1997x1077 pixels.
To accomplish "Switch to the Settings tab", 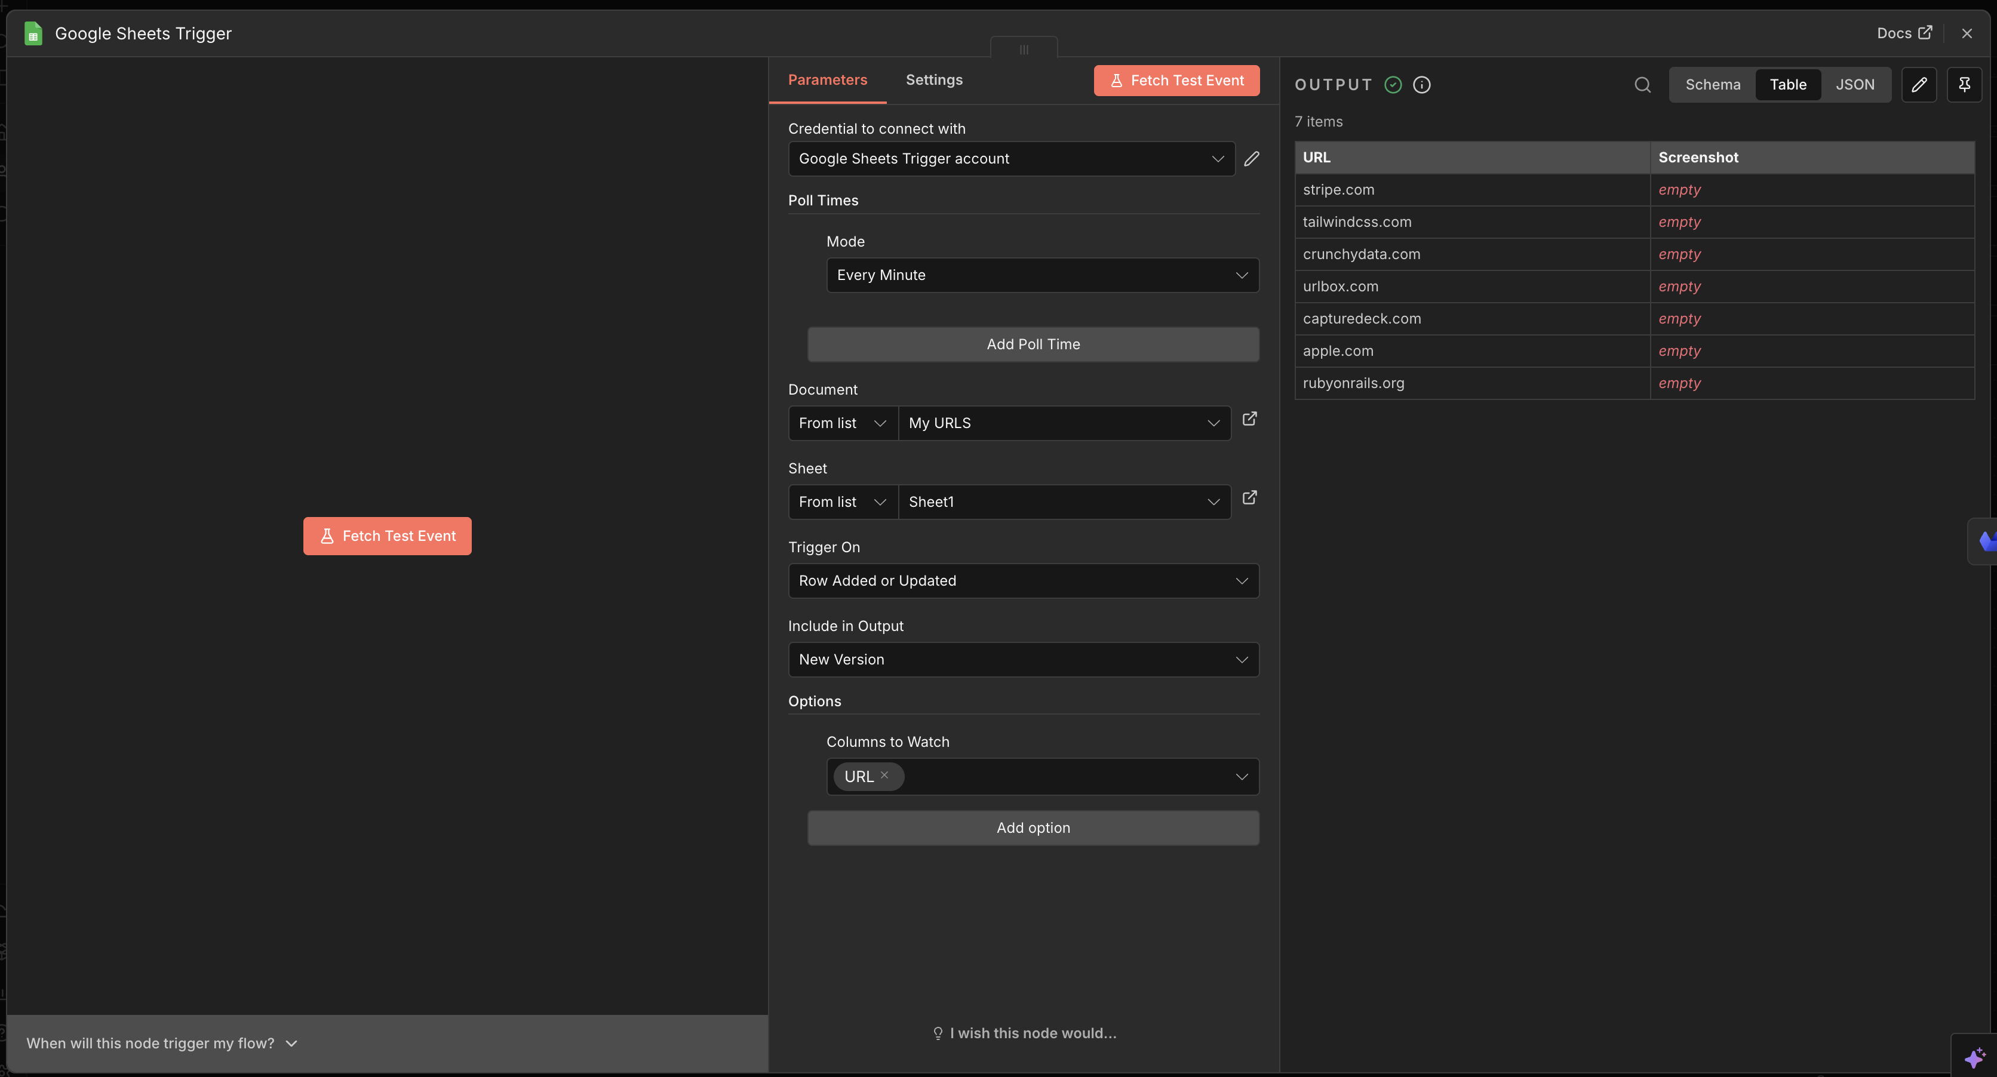I will [x=933, y=80].
